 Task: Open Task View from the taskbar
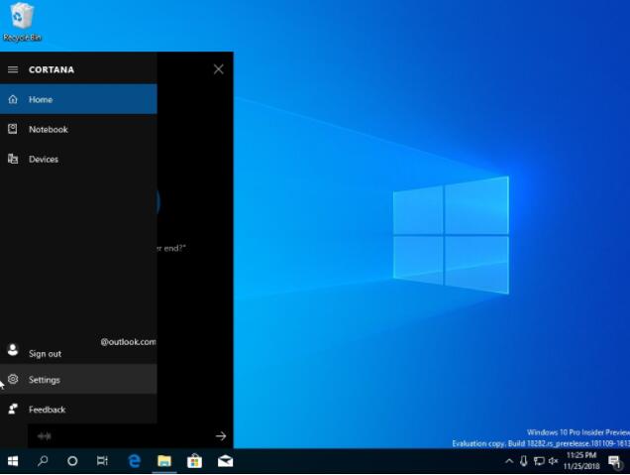102,461
